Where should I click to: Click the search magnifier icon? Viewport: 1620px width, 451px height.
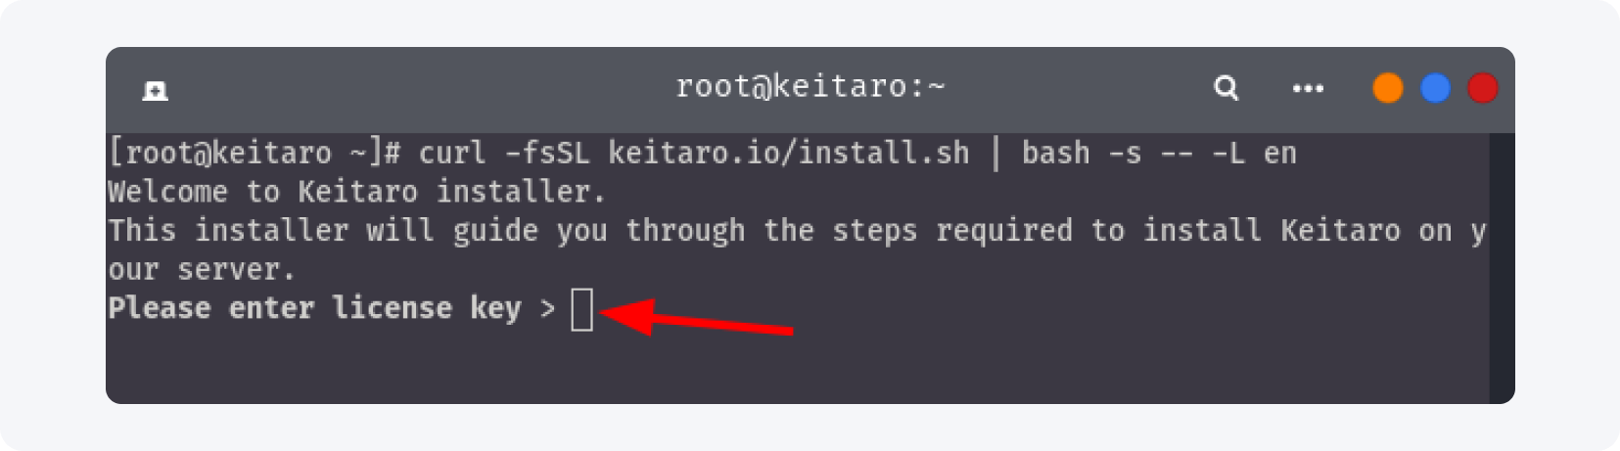(1226, 89)
